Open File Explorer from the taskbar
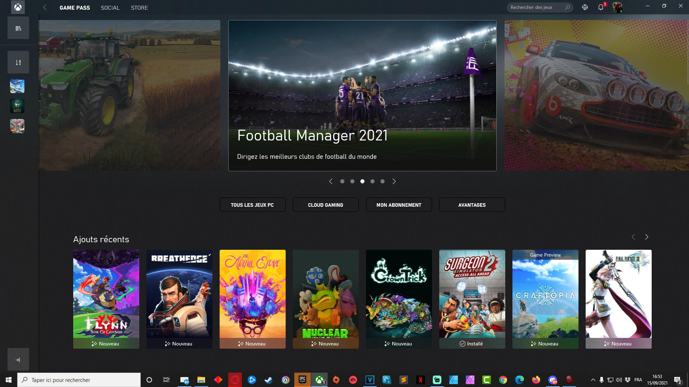This screenshot has height=387, width=689. 201,380
